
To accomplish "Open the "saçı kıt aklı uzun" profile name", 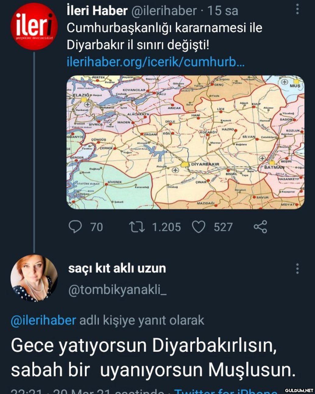I will pyautogui.click(x=117, y=268).
